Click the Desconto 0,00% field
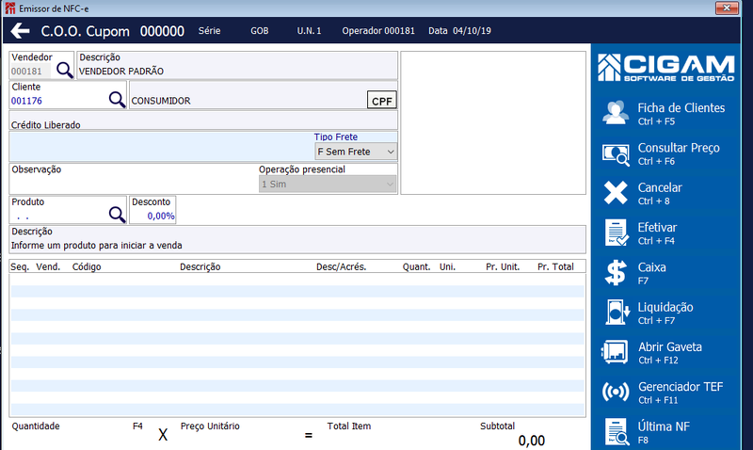The width and height of the screenshot is (753, 450). (152, 216)
